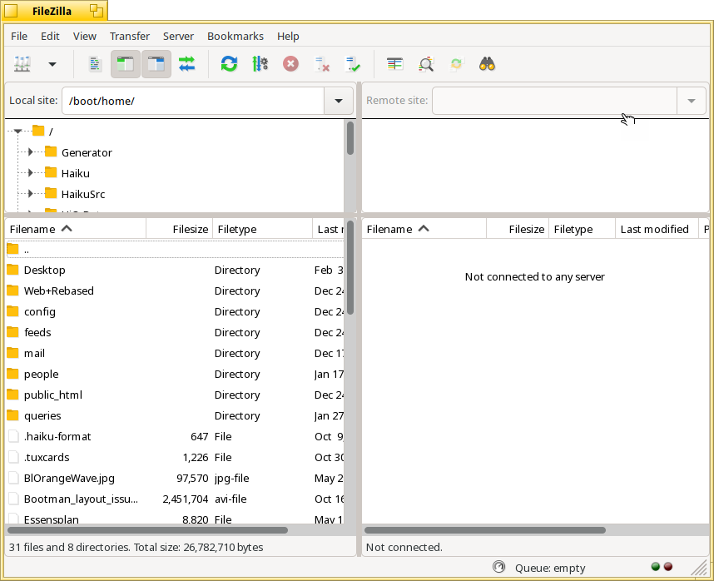Open Local site path dropdown
This screenshot has width=714, height=581.
pos(339,101)
